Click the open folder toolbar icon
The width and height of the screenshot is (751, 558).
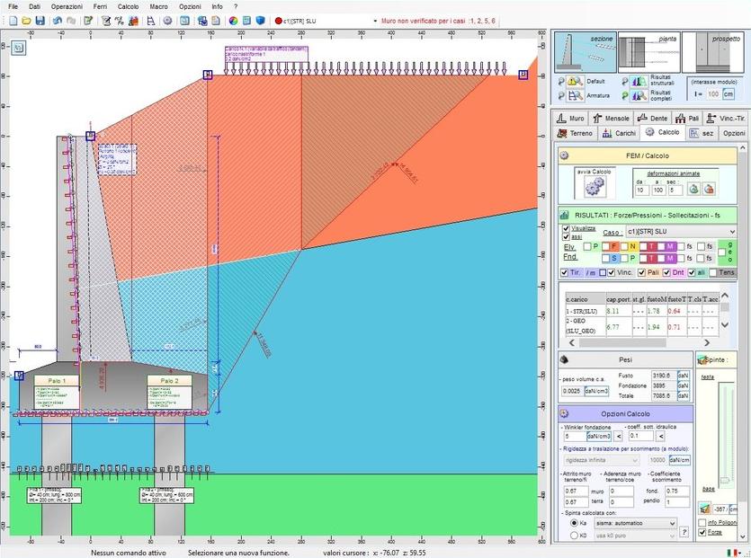coord(26,20)
